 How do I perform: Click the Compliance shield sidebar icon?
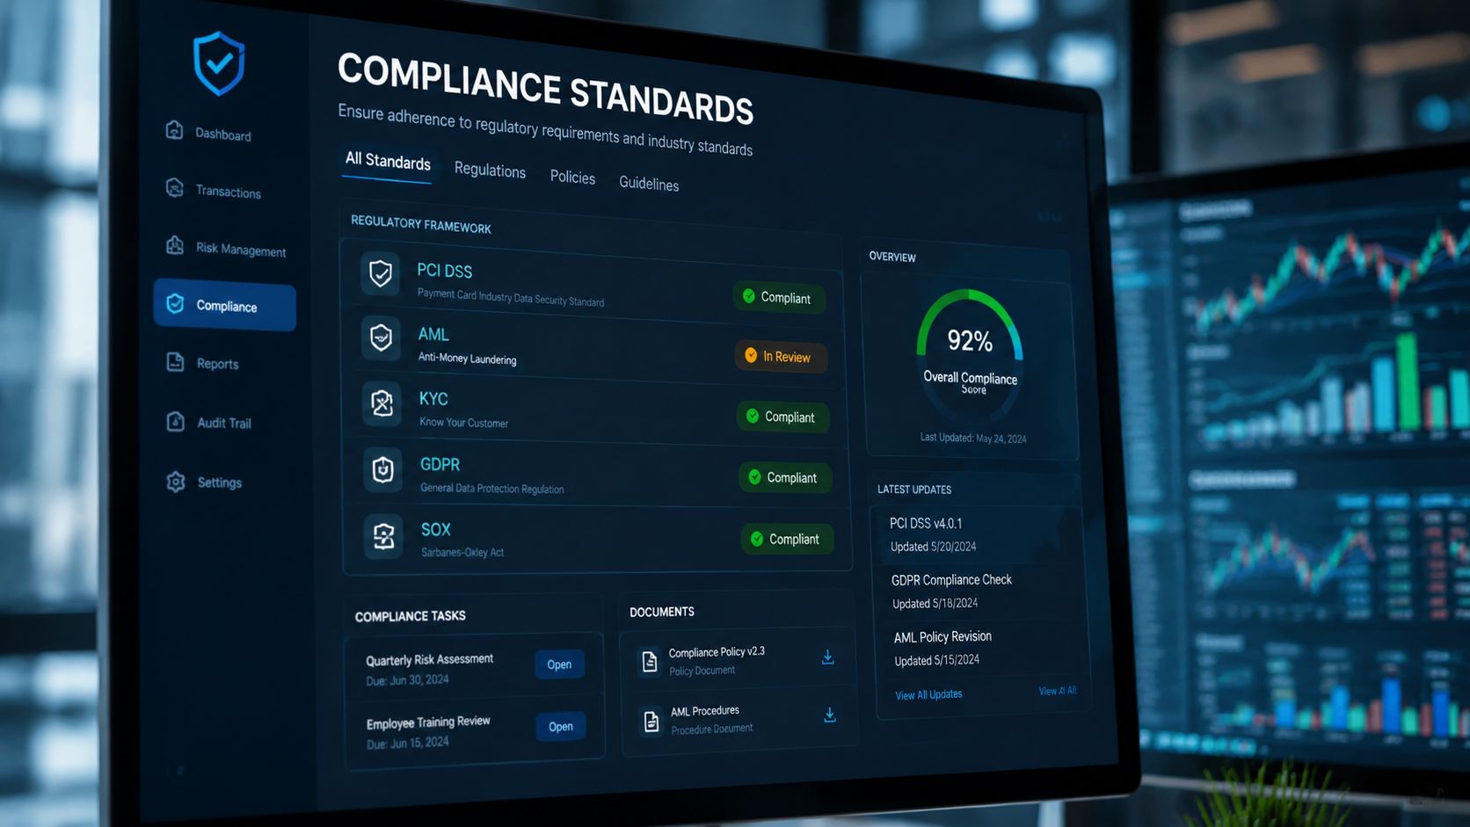176,303
